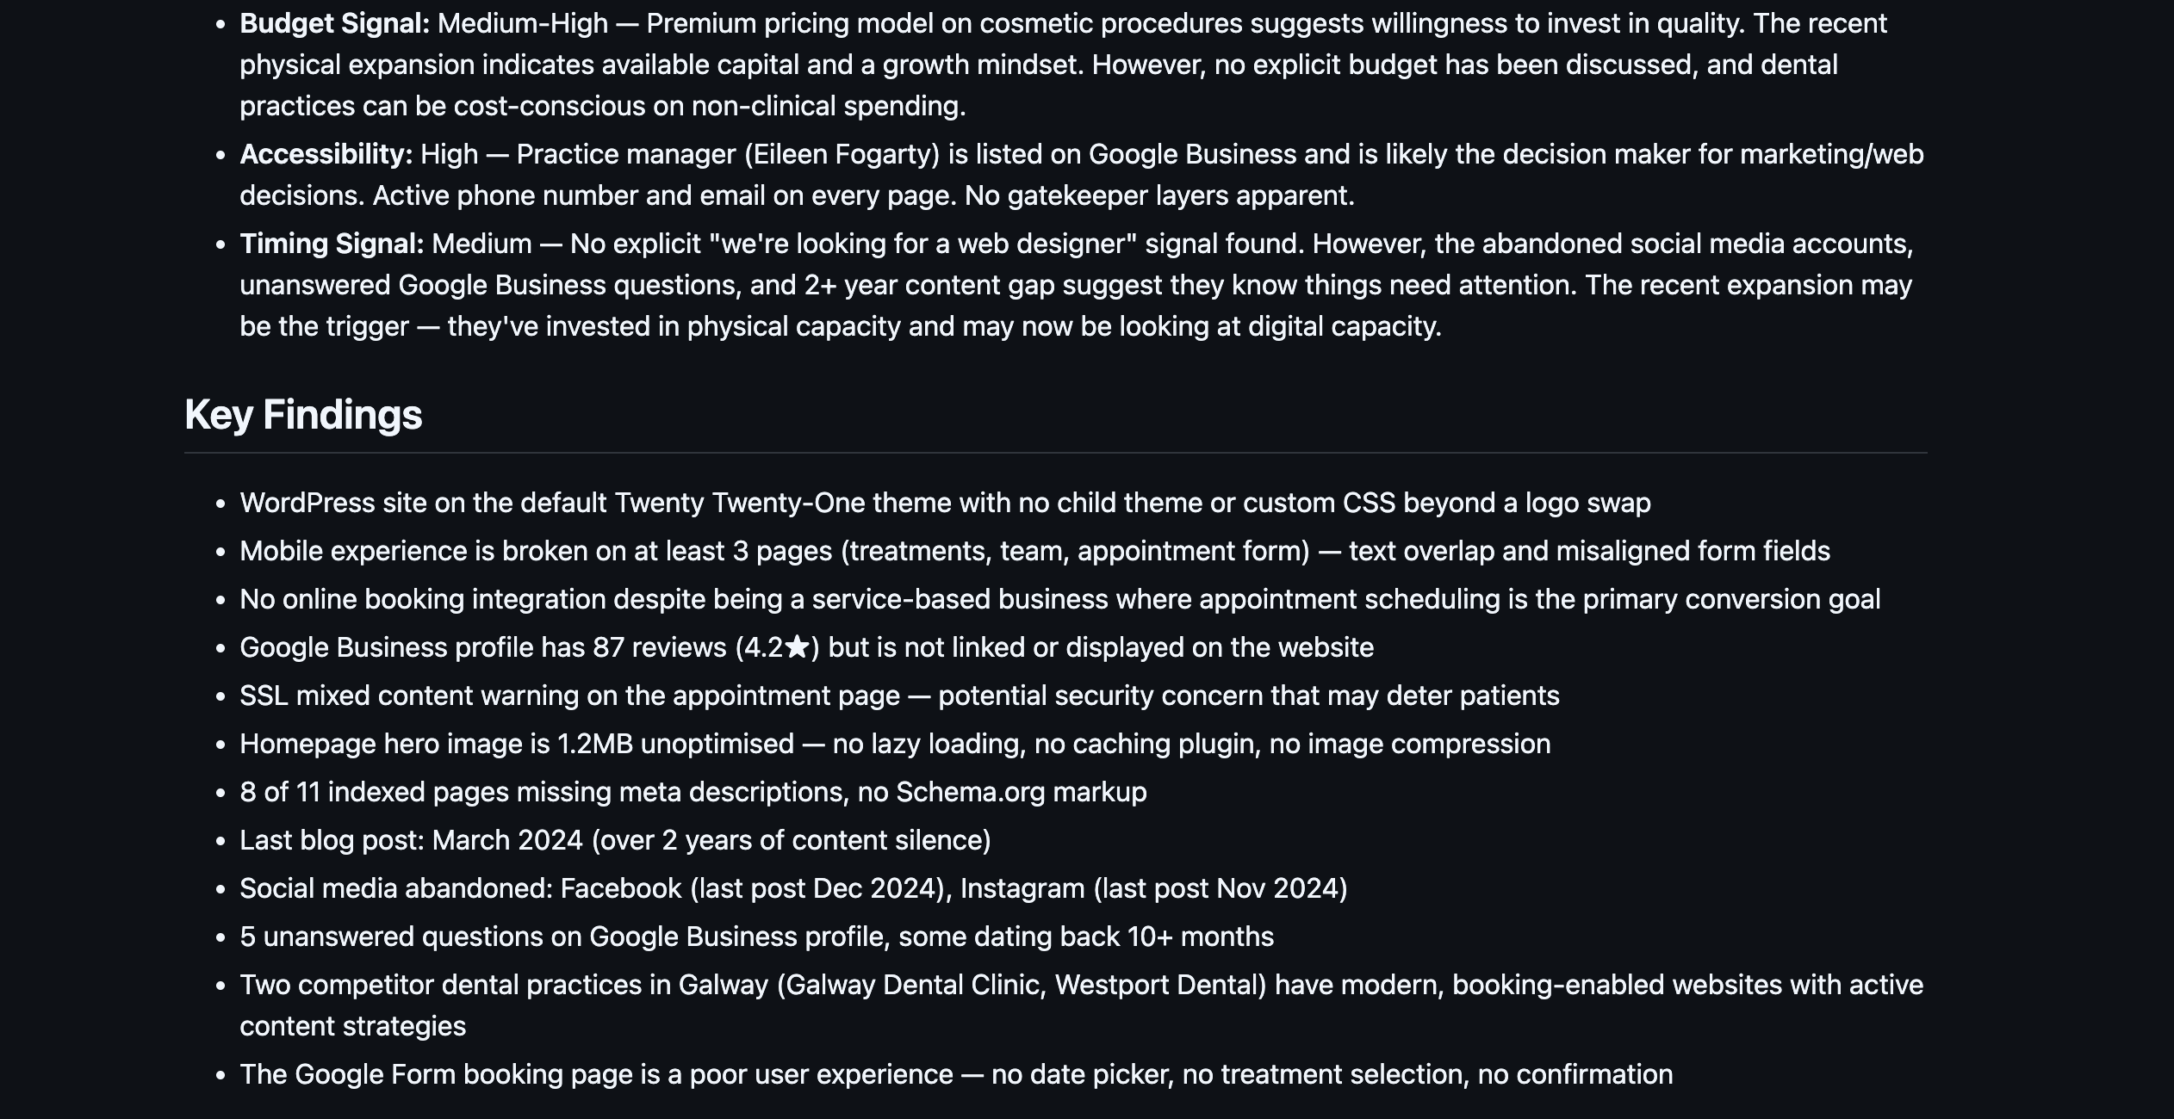Click the SSL mixed content warning line

(899, 696)
